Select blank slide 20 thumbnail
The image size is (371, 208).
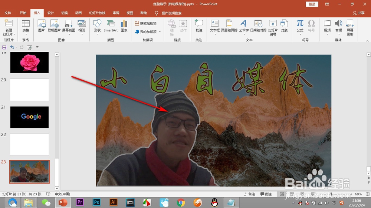tap(29, 90)
